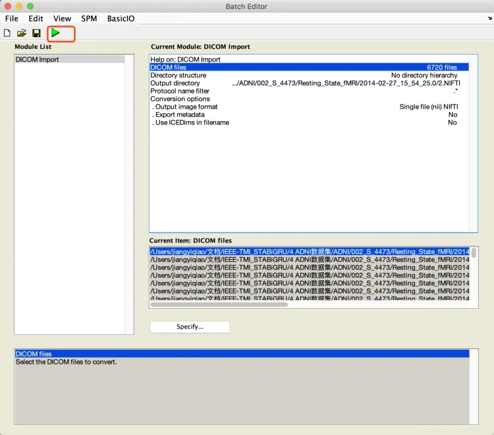The height and width of the screenshot is (435, 494).
Task: Open the BasicIO menu
Action: [x=121, y=18]
